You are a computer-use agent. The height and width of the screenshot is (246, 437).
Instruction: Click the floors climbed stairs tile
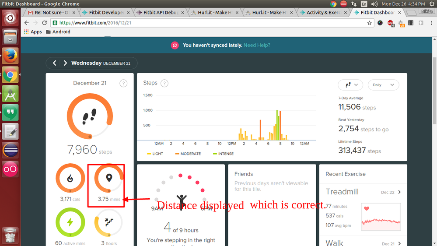tap(109, 222)
